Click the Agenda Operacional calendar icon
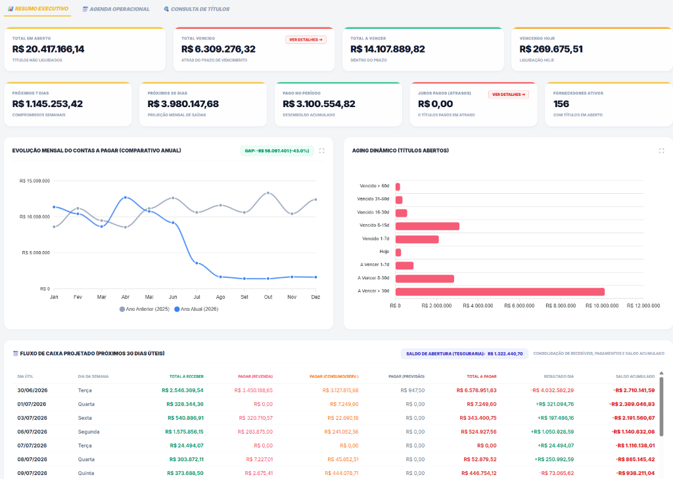The height and width of the screenshot is (479, 673). [x=85, y=9]
